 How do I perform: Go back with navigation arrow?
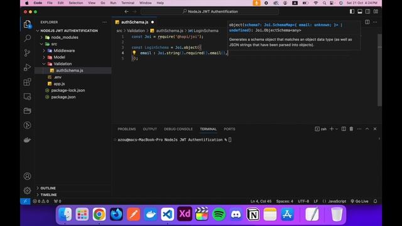pos(126,11)
